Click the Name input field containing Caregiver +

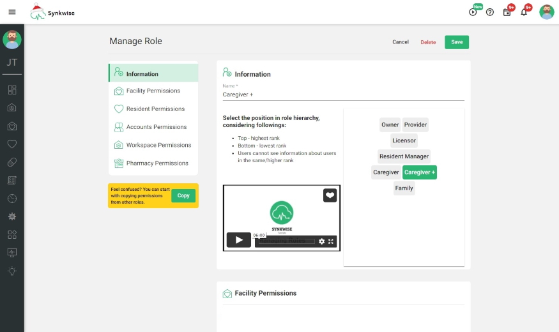[343, 94]
